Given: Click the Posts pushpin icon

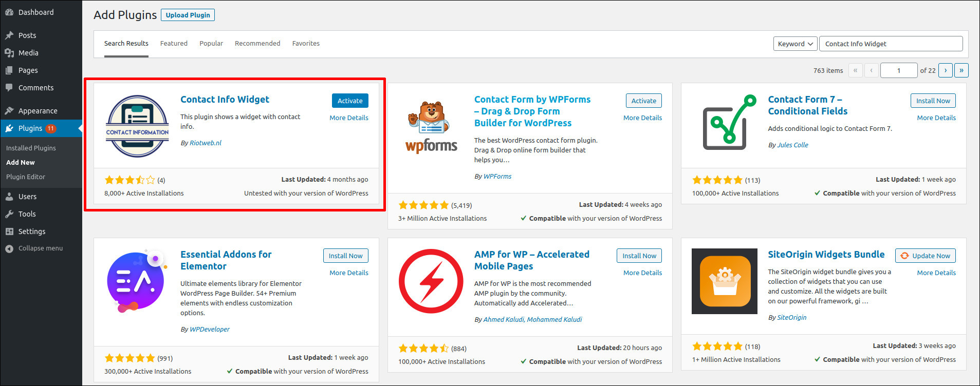Looking at the screenshot, I should (9, 35).
